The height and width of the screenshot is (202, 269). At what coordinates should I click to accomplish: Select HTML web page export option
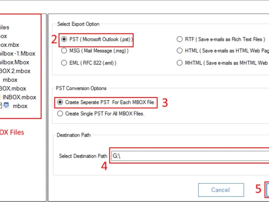point(180,51)
